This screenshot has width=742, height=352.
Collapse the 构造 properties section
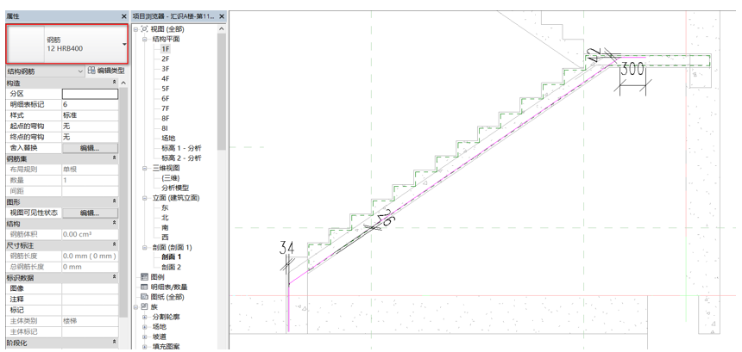pyautogui.click(x=115, y=83)
